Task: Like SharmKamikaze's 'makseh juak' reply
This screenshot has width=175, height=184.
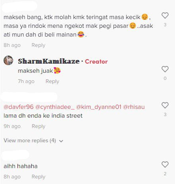Action: (x=165, y=69)
